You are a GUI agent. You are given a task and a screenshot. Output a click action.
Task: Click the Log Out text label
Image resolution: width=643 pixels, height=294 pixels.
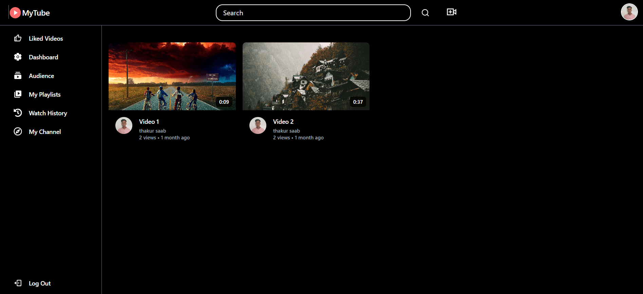tap(40, 283)
